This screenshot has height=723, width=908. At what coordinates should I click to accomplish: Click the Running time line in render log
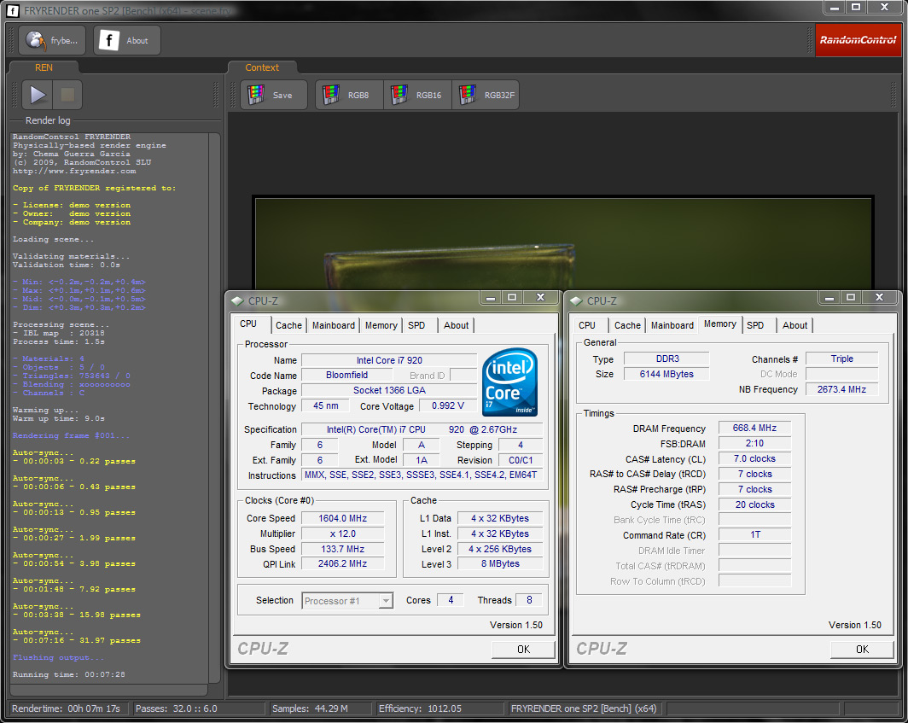(x=69, y=675)
